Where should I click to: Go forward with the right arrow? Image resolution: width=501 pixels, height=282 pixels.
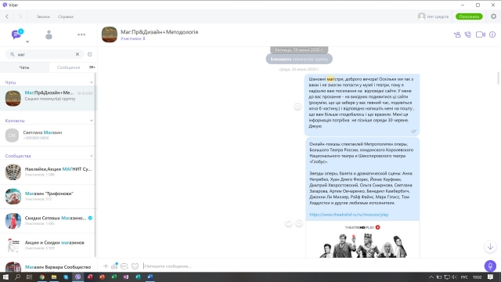[20, 16]
